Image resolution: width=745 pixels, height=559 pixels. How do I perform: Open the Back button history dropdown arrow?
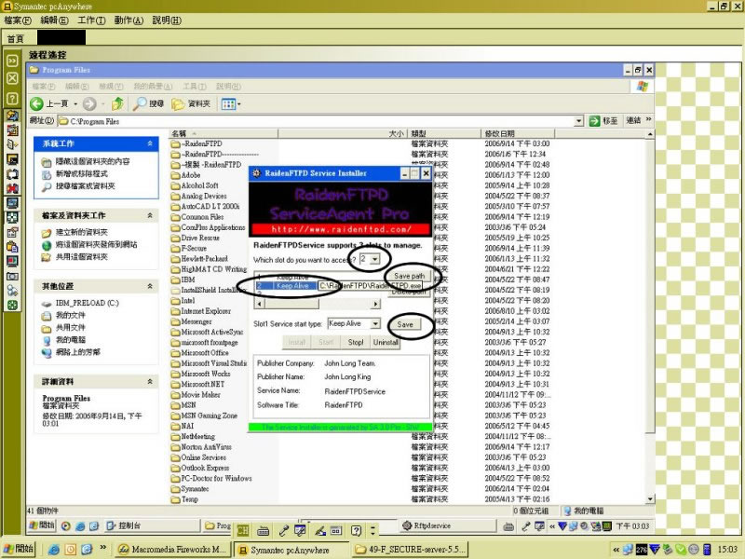point(75,103)
